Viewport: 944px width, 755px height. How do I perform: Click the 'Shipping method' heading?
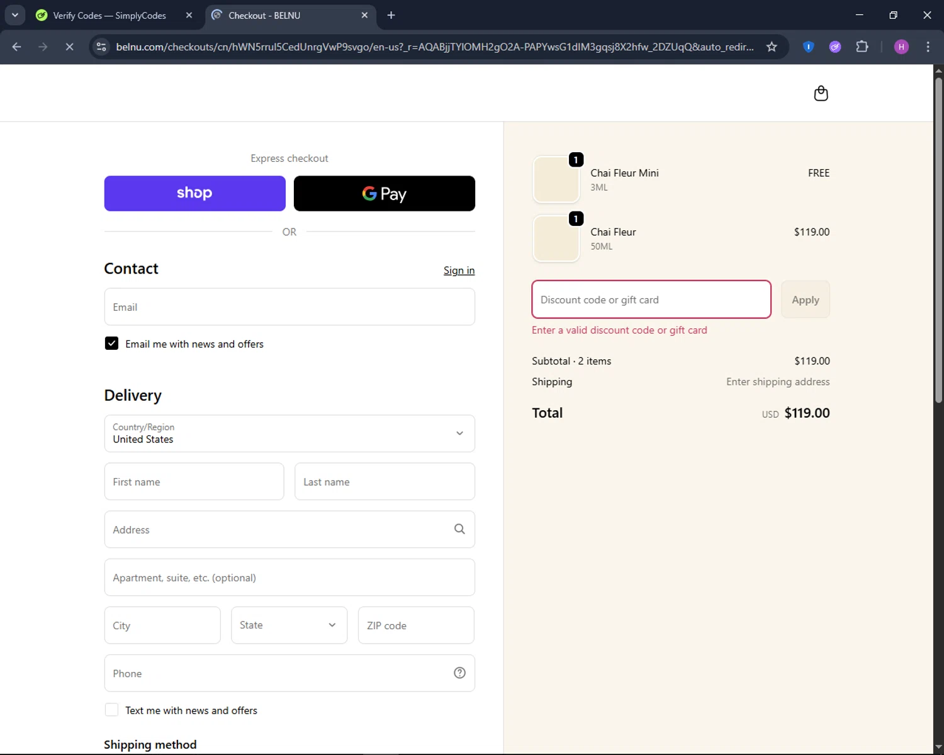tap(150, 745)
